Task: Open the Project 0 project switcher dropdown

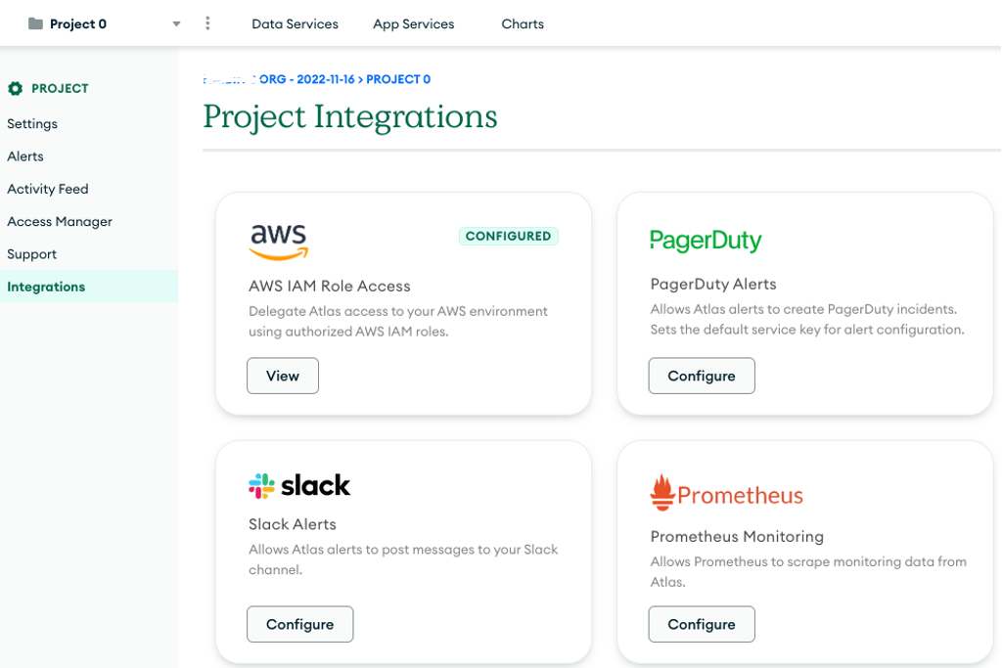Action: (x=175, y=23)
